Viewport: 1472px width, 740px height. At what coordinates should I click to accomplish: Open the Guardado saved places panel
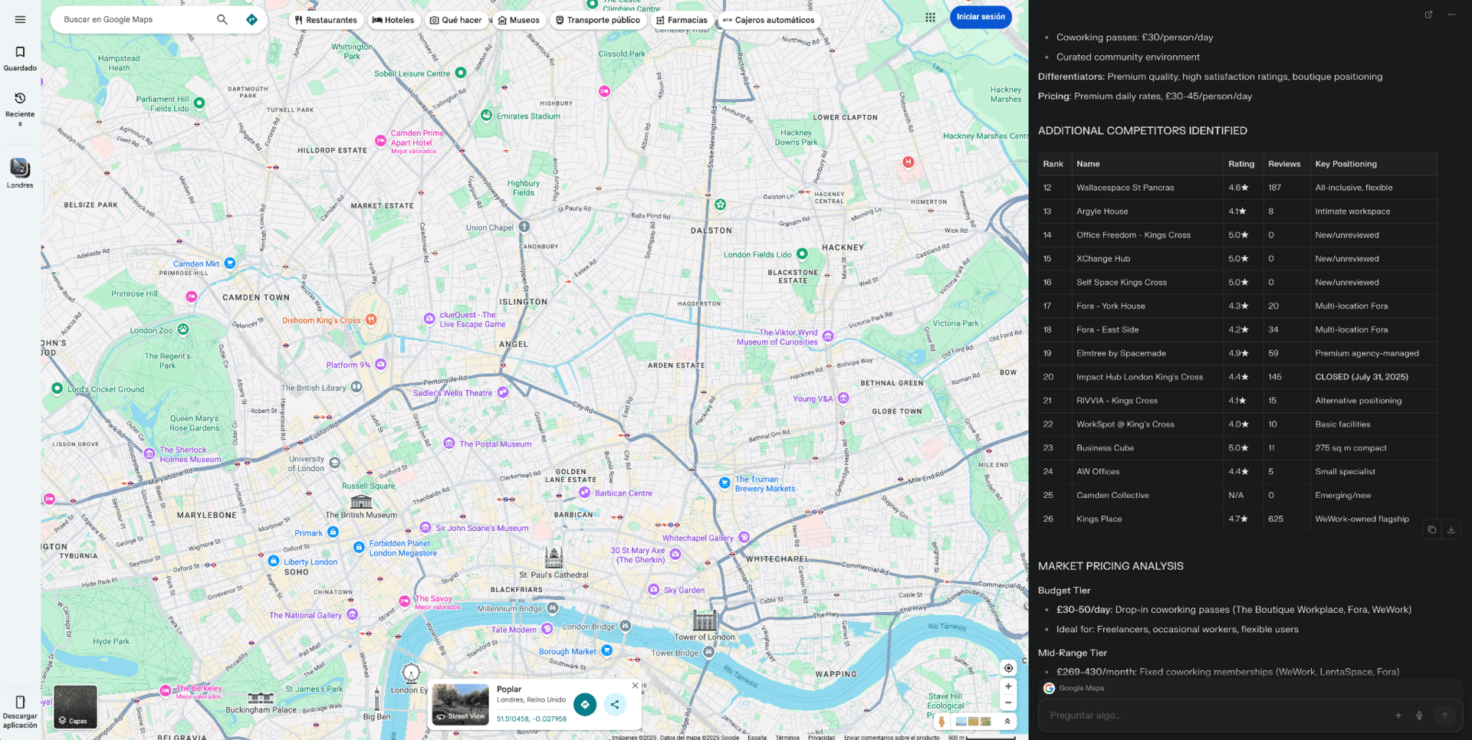(20, 58)
